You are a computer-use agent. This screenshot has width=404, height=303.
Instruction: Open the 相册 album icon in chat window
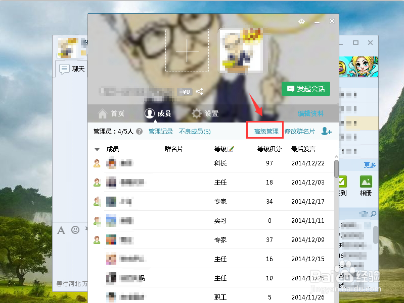366,186
